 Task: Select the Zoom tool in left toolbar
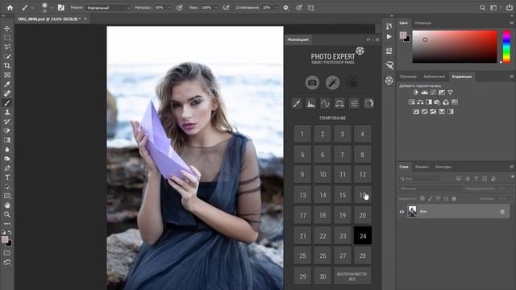pyautogui.click(x=7, y=214)
